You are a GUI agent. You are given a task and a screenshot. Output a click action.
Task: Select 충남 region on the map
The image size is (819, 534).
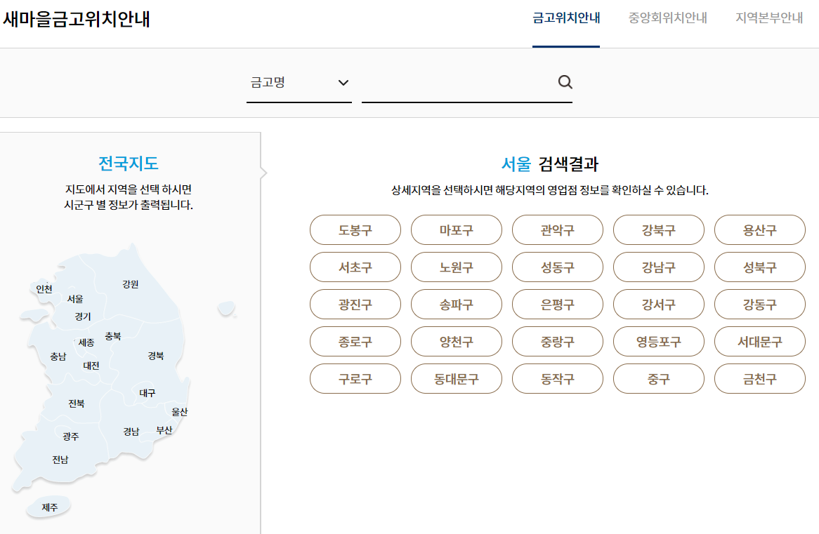click(x=58, y=357)
